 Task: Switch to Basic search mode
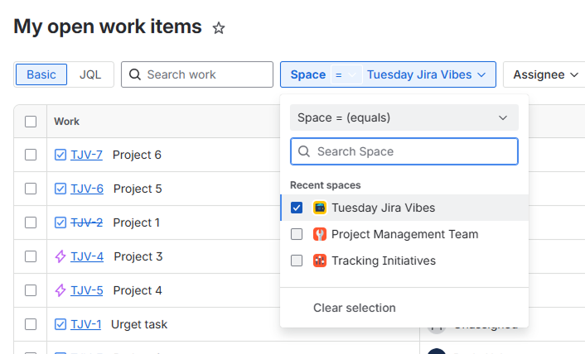(41, 74)
